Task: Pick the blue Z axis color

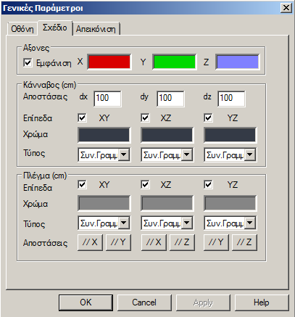Action: (237, 62)
